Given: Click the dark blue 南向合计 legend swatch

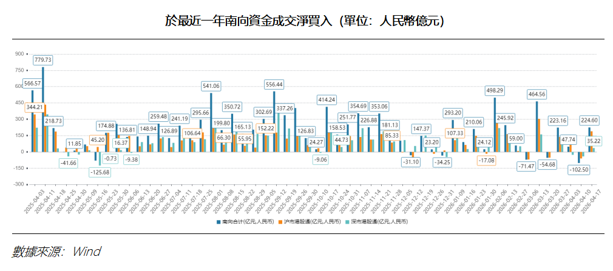Looking at the screenshot, I should coord(218,222).
